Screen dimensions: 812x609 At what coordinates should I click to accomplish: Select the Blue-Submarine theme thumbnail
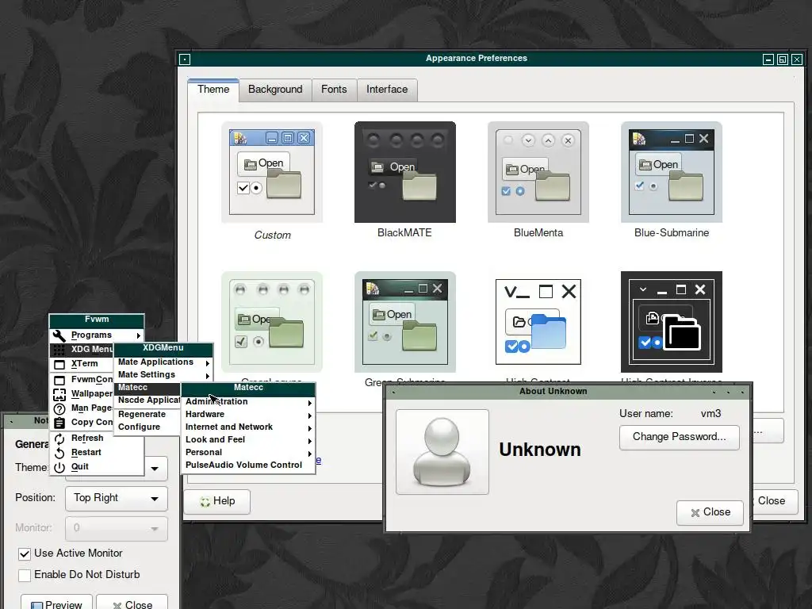click(x=672, y=172)
